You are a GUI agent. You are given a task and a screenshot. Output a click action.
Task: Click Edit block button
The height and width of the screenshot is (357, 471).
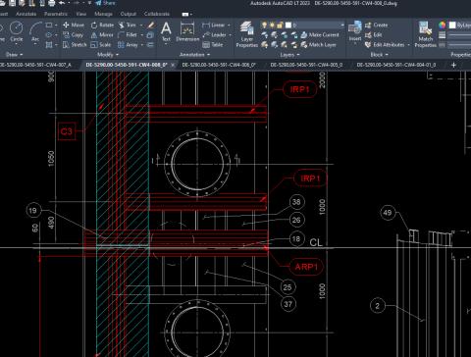[x=374, y=34]
